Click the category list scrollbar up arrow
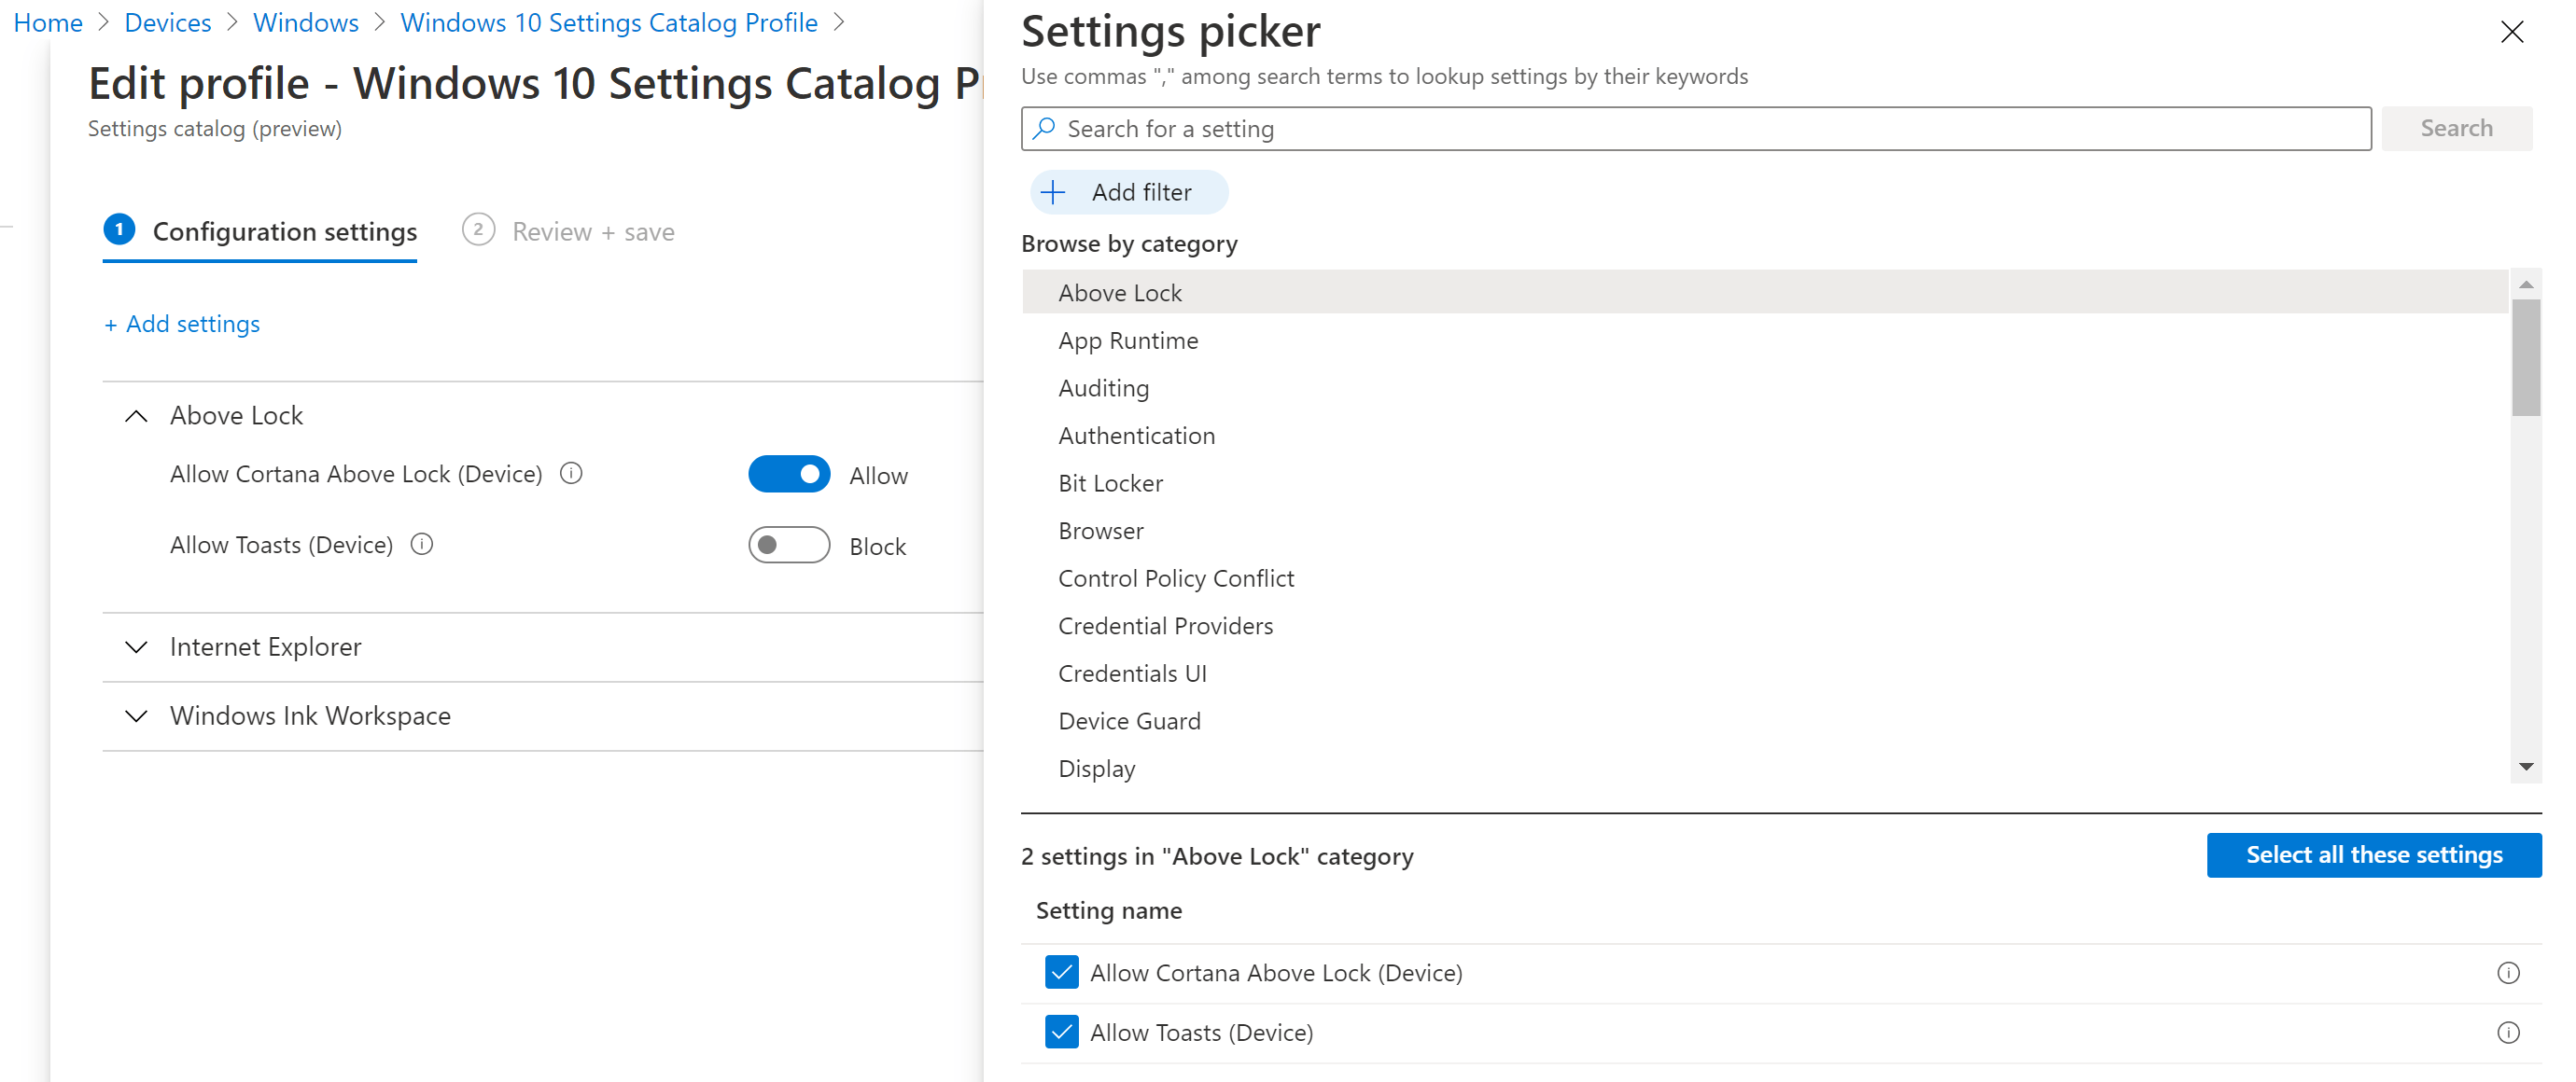 click(x=2527, y=284)
